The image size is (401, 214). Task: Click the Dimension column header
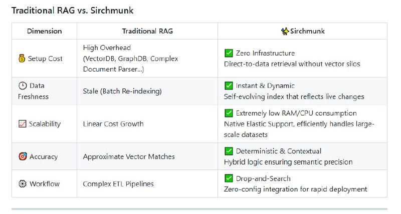click(x=45, y=31)
